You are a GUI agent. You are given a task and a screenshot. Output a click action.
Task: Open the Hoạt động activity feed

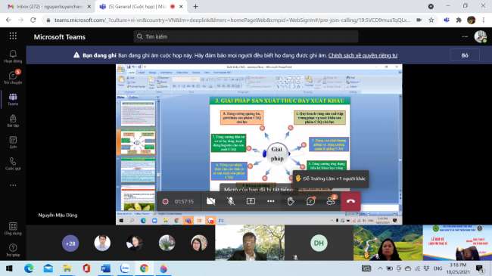[x=13, y=56]
